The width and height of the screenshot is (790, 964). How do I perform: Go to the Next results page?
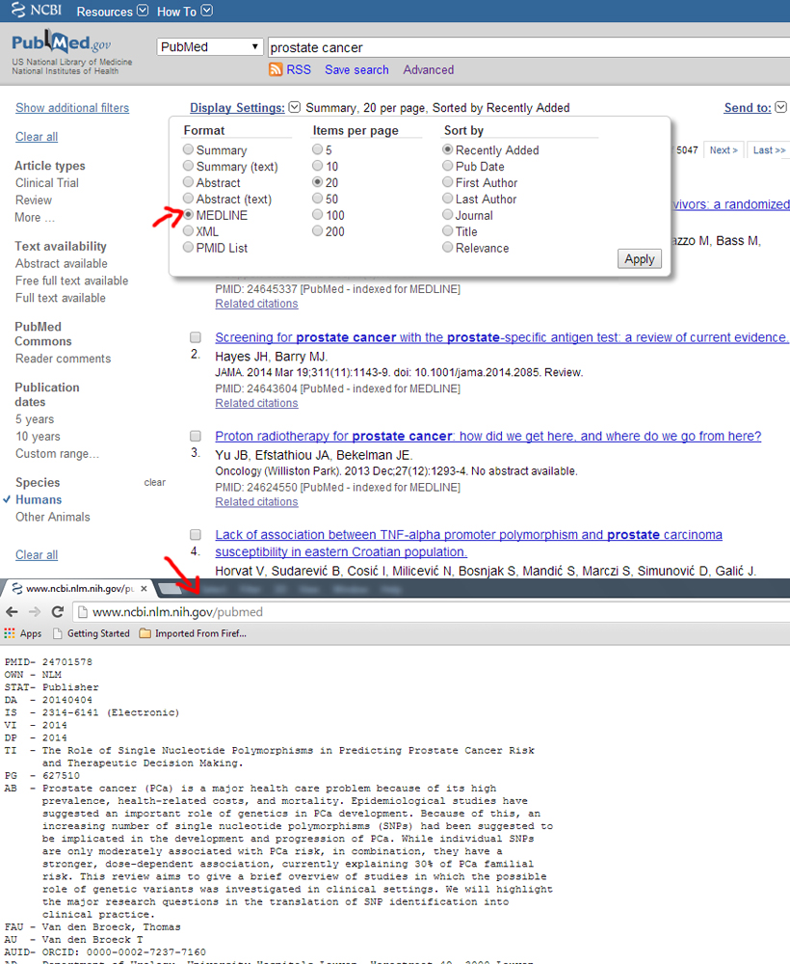pyautogui.click(x=724, y=150)
